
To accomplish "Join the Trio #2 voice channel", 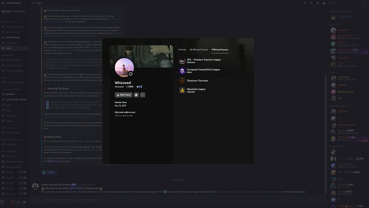I will tap(14, 188).
